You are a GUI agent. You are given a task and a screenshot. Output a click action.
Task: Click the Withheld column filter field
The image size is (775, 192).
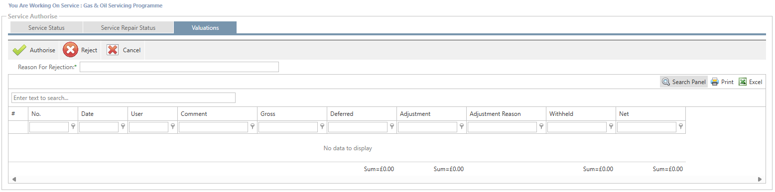click(577, 127)
